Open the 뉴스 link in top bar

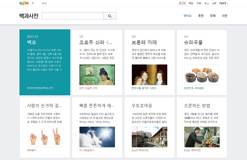click(207, 3)
